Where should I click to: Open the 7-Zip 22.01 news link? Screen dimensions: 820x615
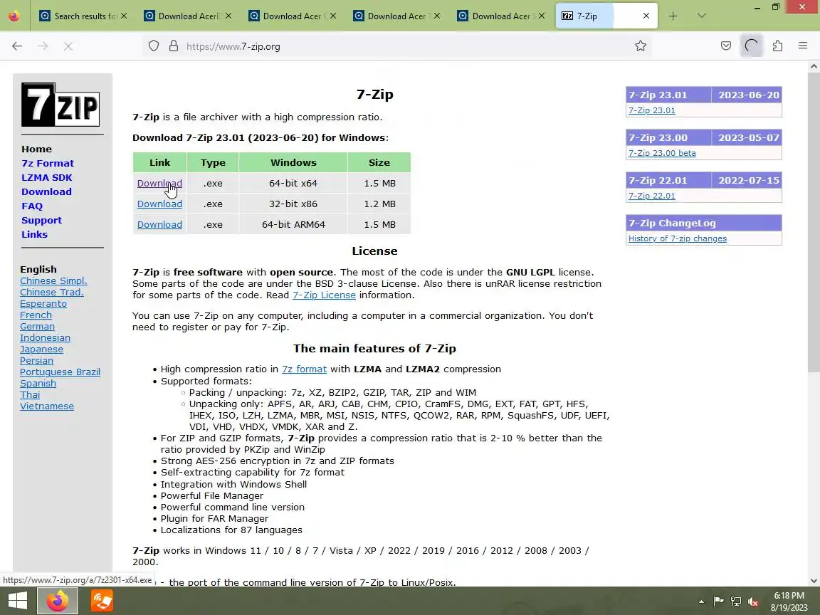[651, 196]
